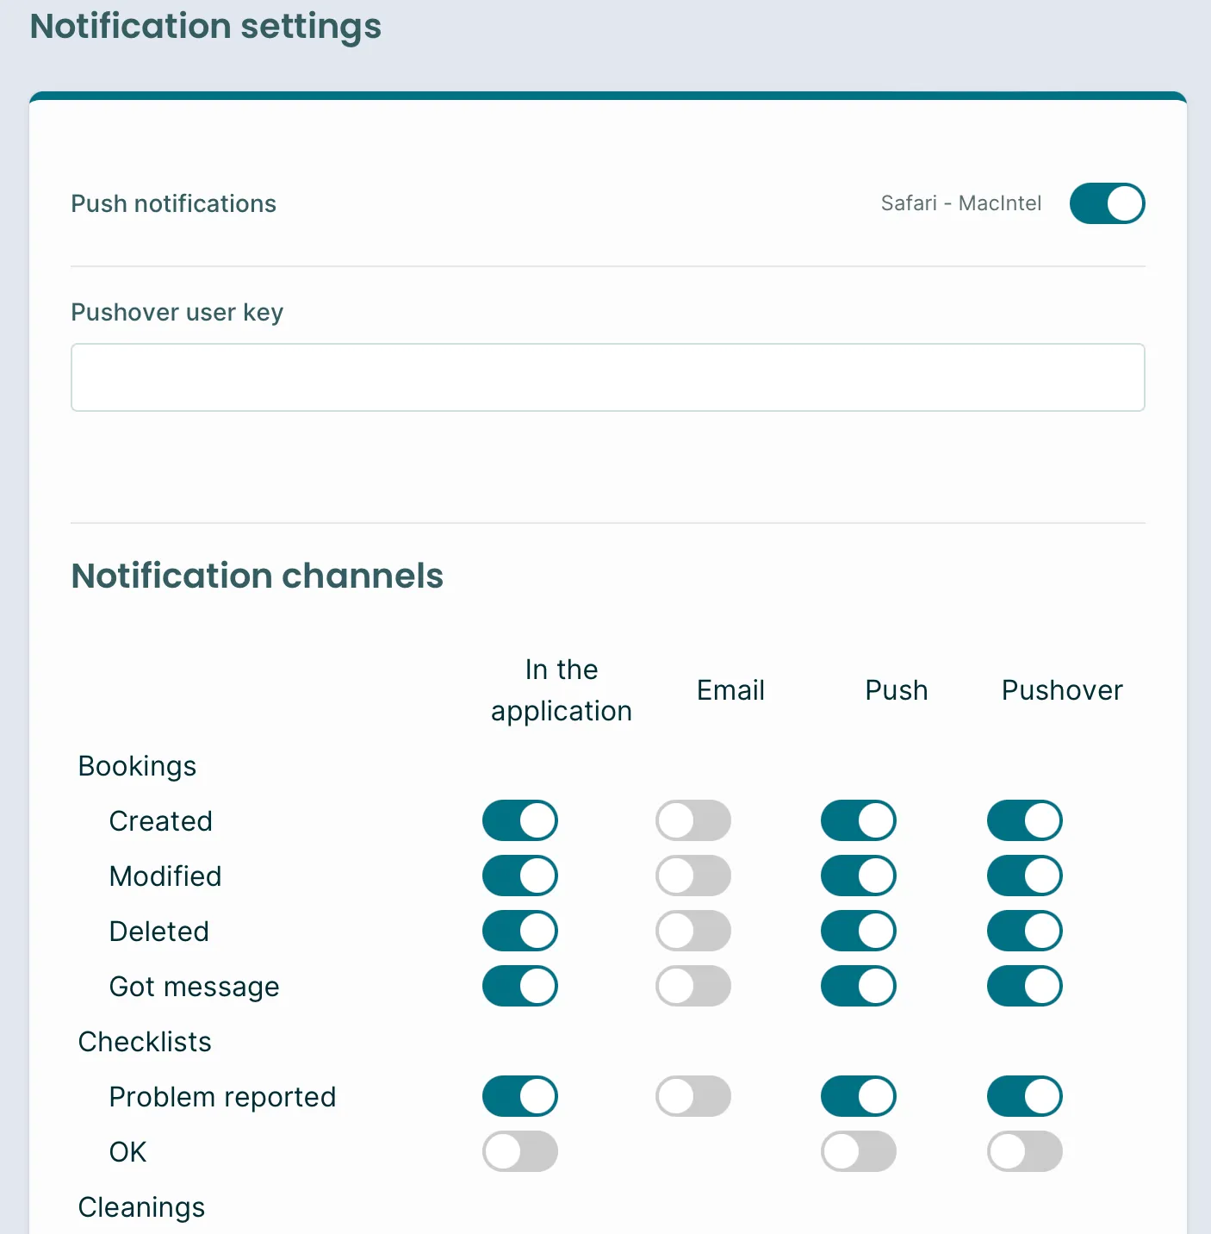Screen dimensions: 1211x1234
Task: Enable Email for Got message
Action: pos(692,986)
